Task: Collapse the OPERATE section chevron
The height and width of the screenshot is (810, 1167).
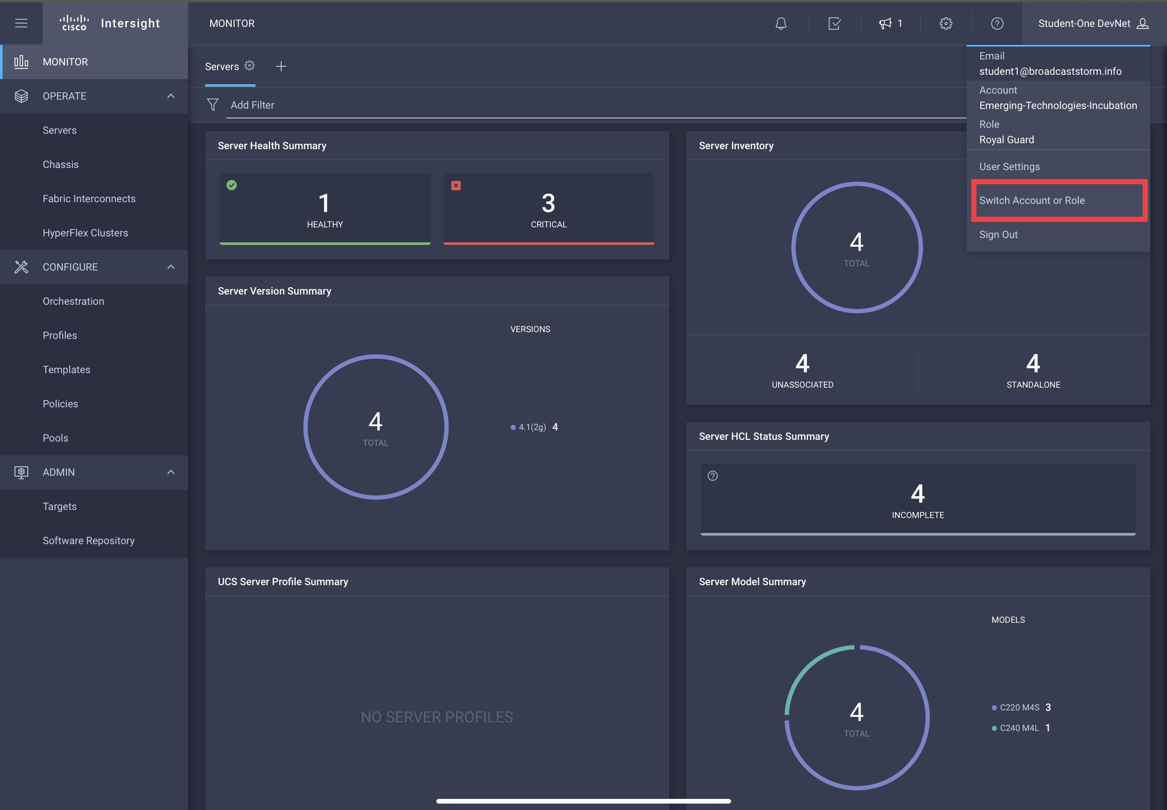Action: click(x=171, y=96)
